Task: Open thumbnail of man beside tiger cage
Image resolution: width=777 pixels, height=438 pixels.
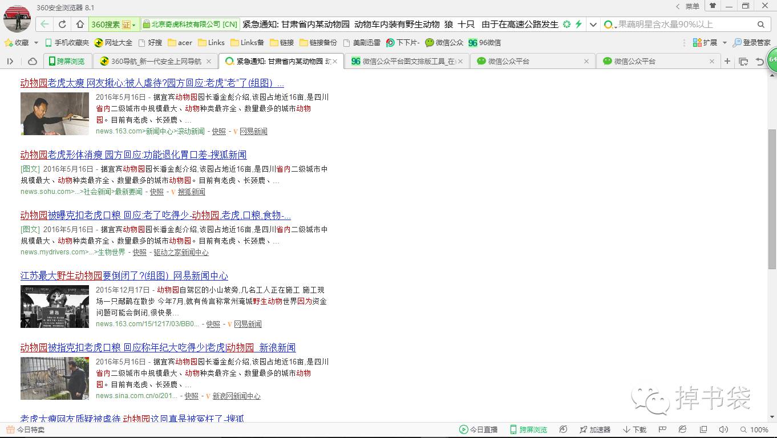Action: pyautogui.click(x=55, y=378)
